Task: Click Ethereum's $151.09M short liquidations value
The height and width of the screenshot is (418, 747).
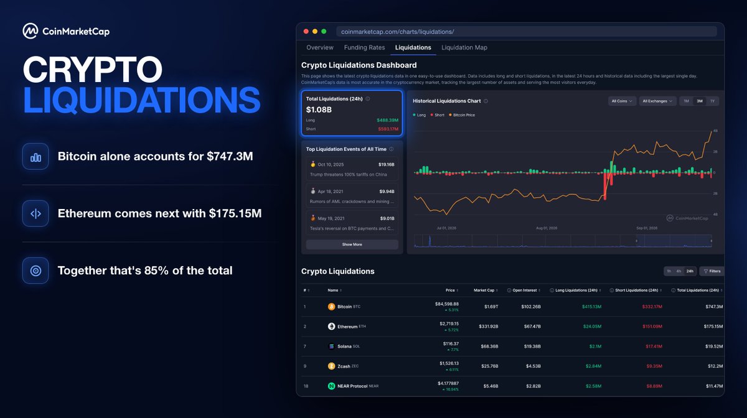Action: (652, 327)
